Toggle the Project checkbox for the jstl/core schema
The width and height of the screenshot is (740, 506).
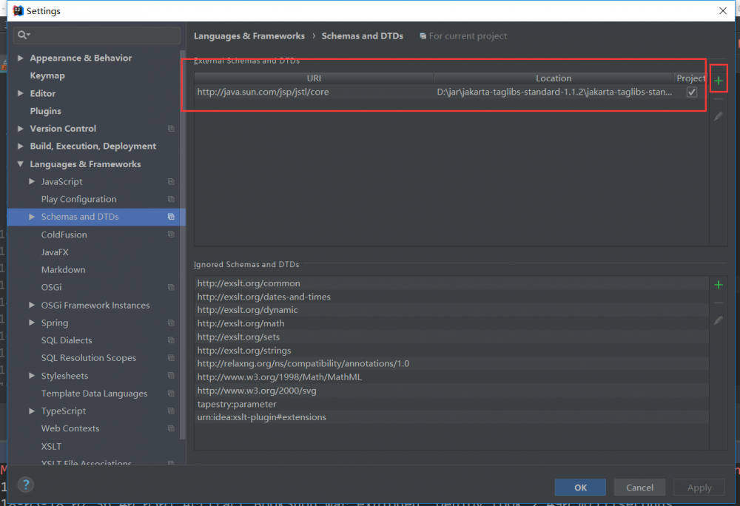point(692,92)
